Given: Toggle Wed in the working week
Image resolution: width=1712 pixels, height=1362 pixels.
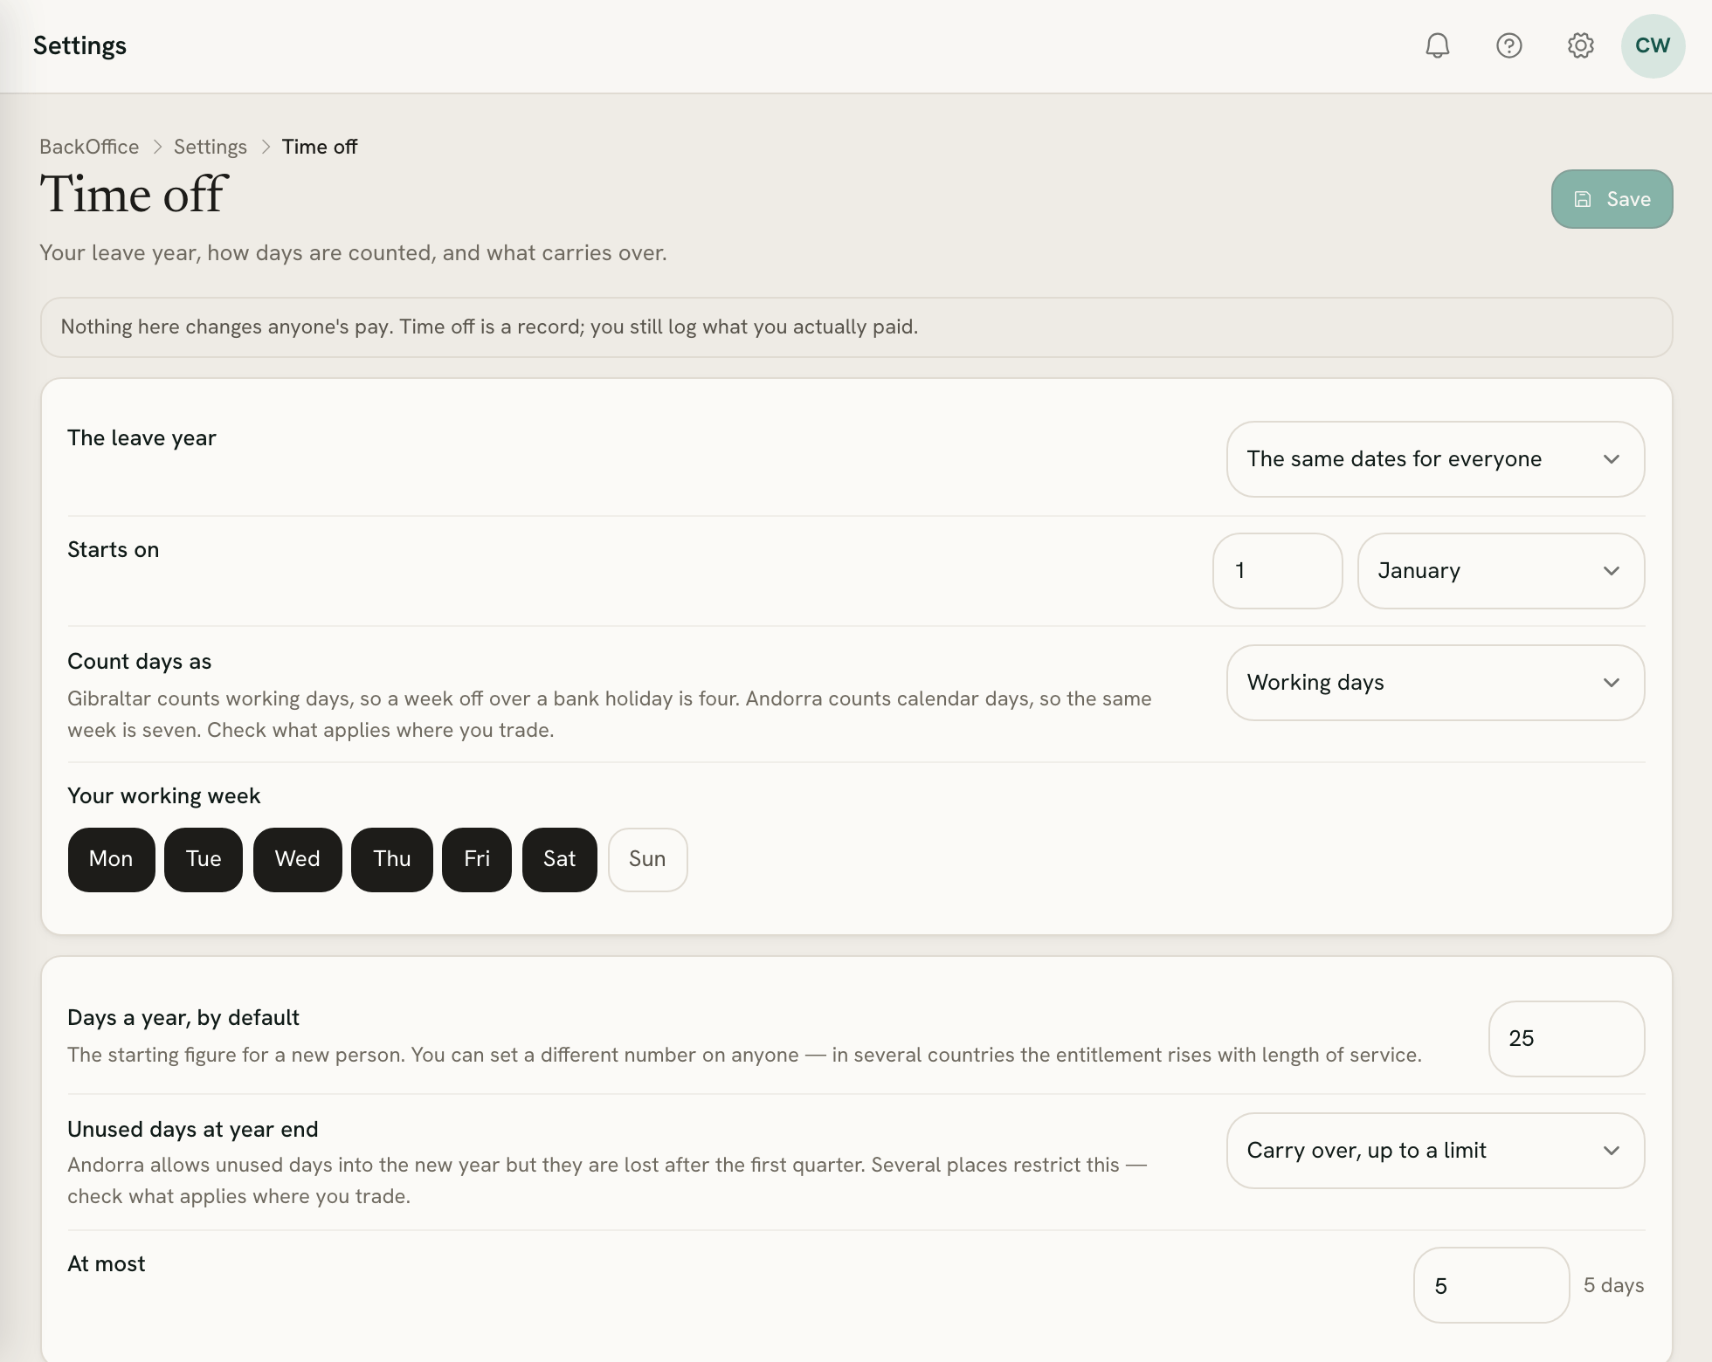Looking at the screenshot, I should click(x=297, y=859).
